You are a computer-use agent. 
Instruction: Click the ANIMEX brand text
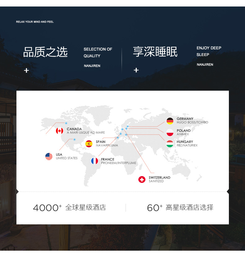[x=183, y=134]
